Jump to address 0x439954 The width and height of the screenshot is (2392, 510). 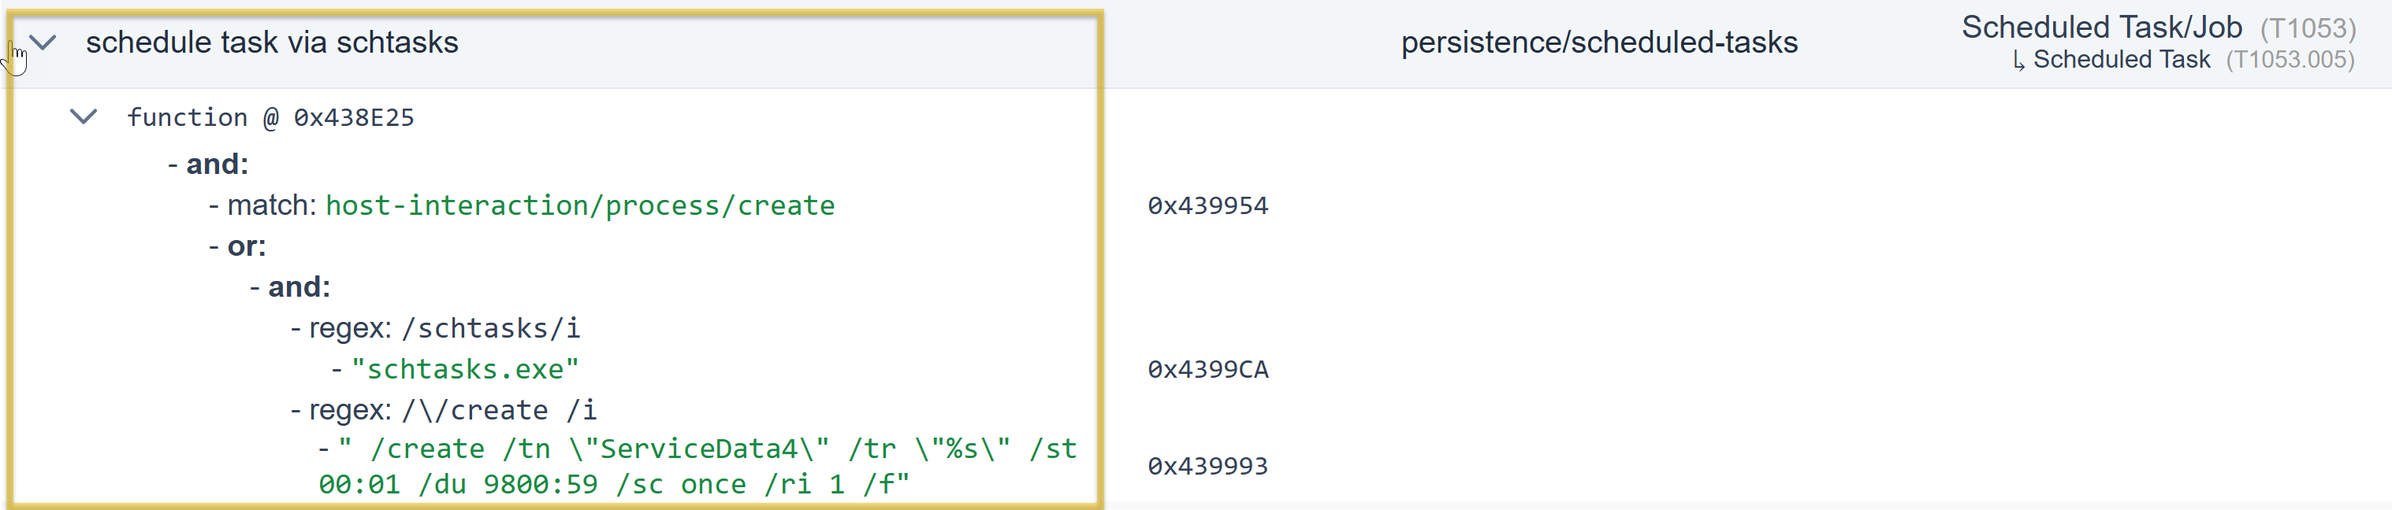tap(1207, 206)
